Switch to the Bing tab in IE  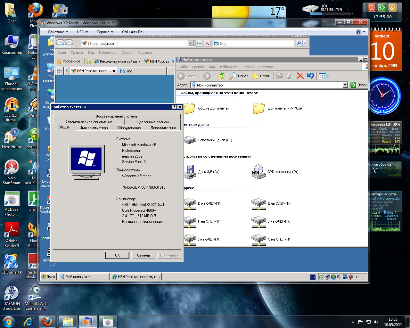(x=142, y=71)
